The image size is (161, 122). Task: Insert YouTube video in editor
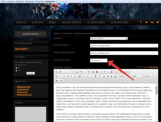pyautogui.click(x=112, y=72)
